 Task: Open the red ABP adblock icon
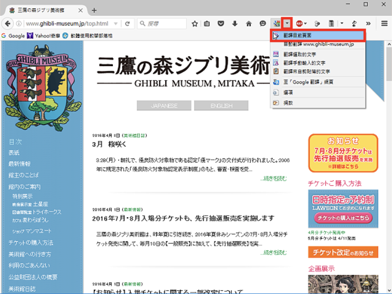(x=299, y=24)
